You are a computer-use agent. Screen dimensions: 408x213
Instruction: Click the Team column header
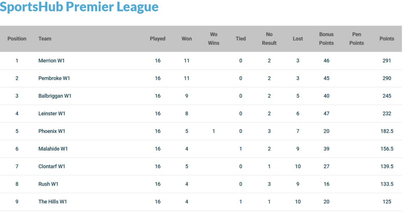(45, 39)
